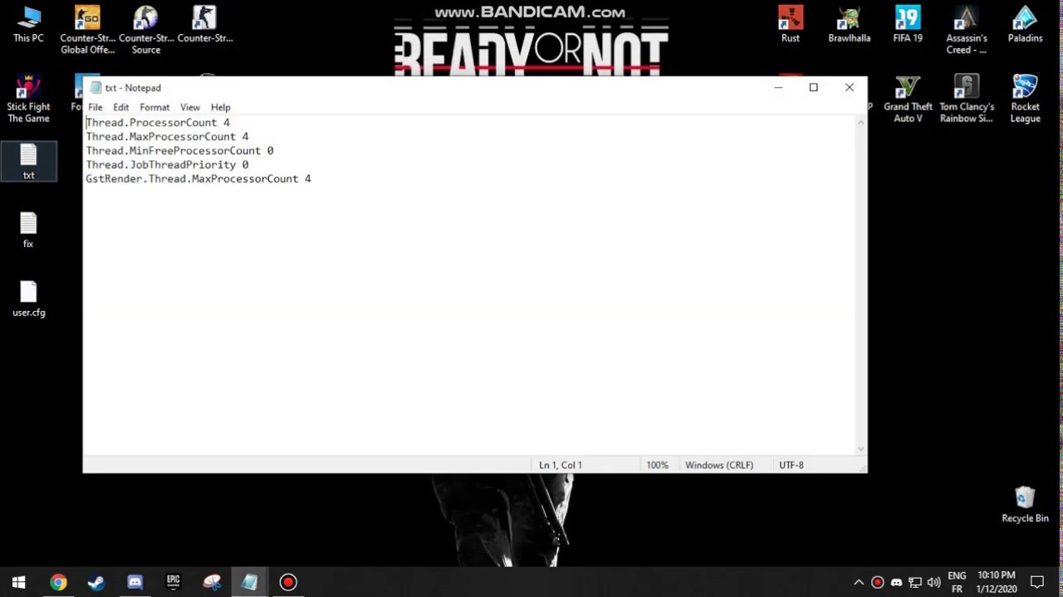Viewport: 1063px width, 597px height.
Task: Click the Notepad taskbar icon
Action: point(249,582)
